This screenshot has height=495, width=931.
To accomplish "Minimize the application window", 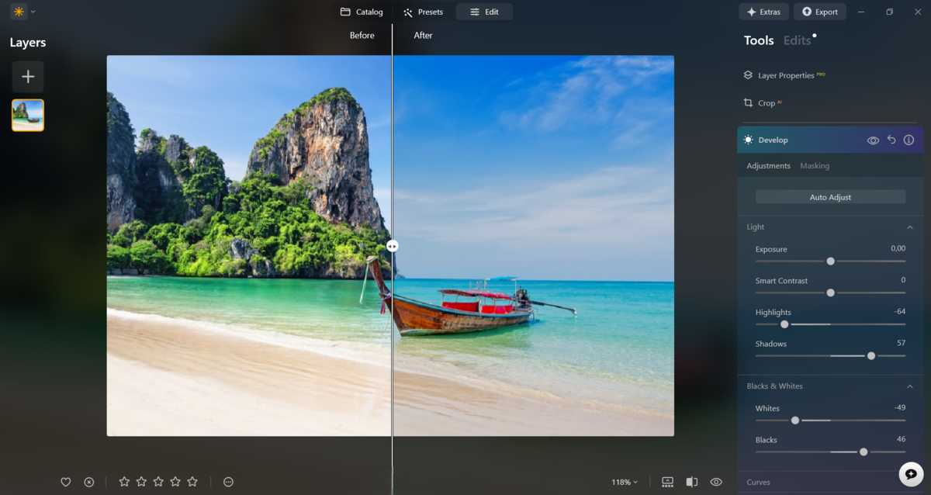I will [x=863, y=12].
